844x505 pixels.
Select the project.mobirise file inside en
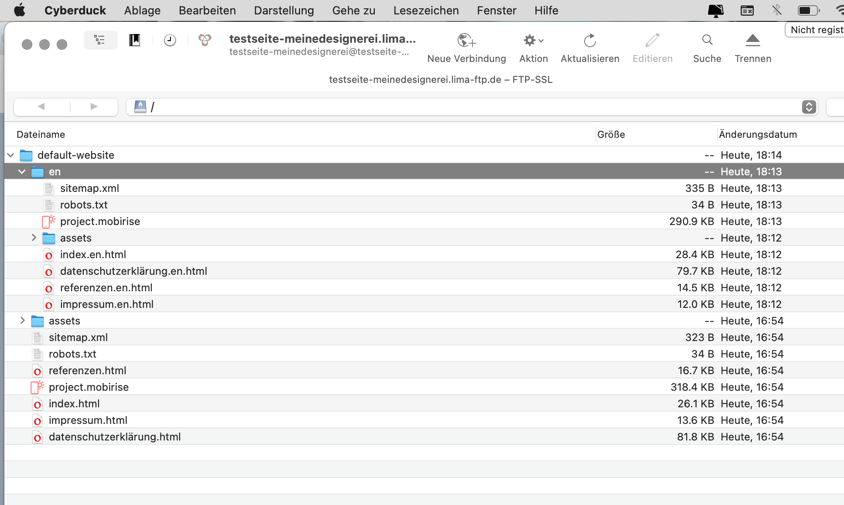(x=100, y=222)
